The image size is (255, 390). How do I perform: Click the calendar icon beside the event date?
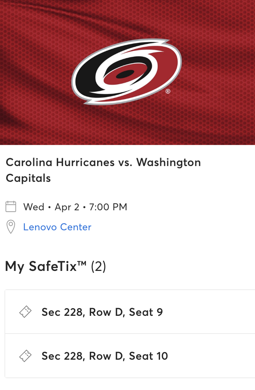(x=11, y=206)
